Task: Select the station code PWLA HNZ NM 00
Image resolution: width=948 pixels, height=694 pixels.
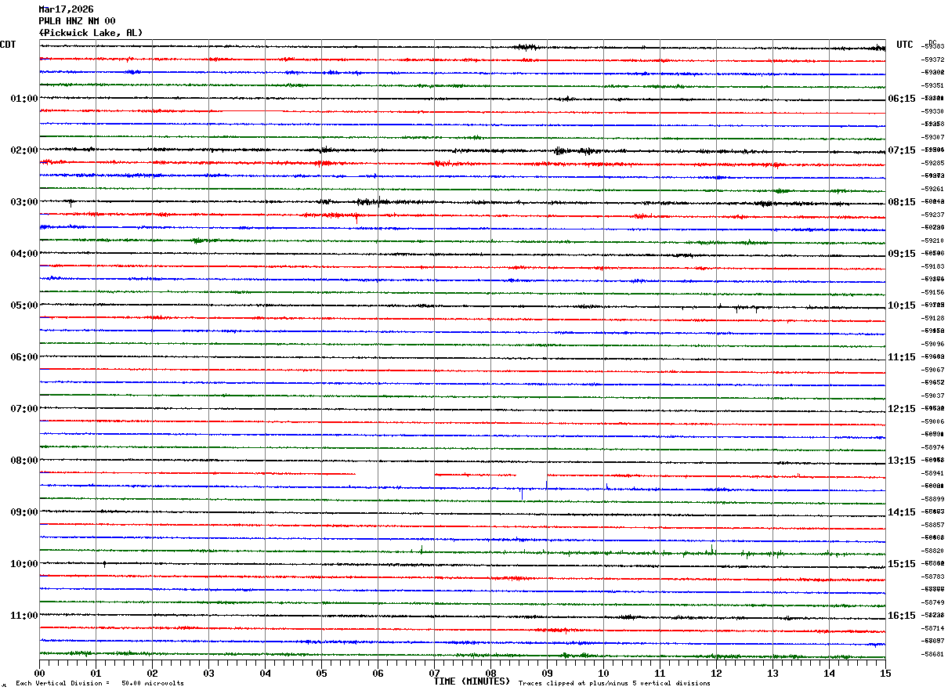Action: [x=77, y=21]
